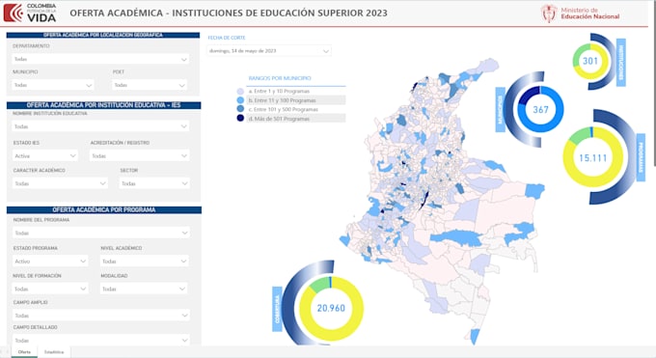Click the Colombia Potencia de la Vida logo
Viewport: 656px width, 358px height.
coord(30,13)
